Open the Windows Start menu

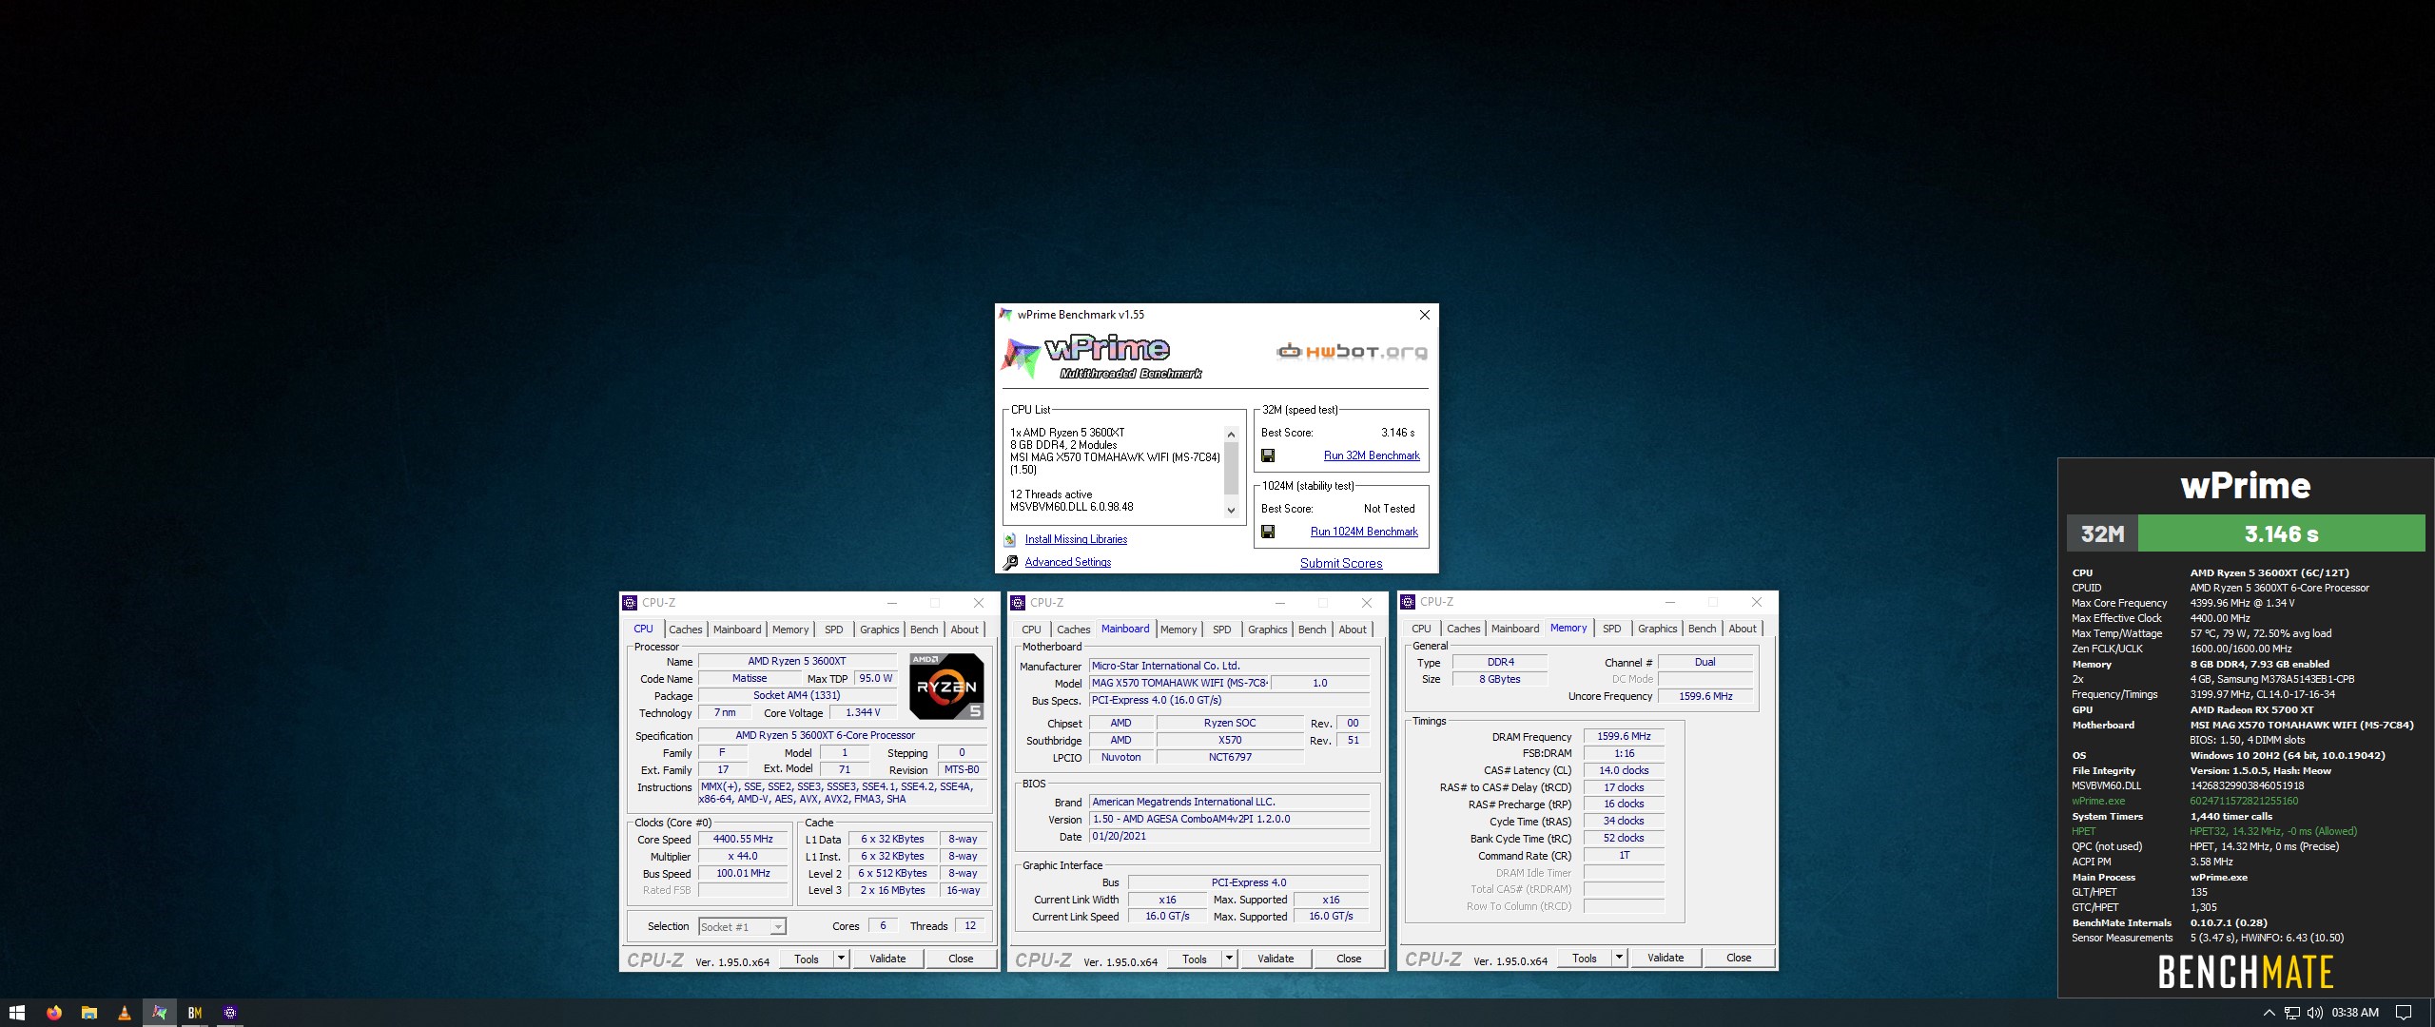pyautogui.click(x=16, y=1013)
